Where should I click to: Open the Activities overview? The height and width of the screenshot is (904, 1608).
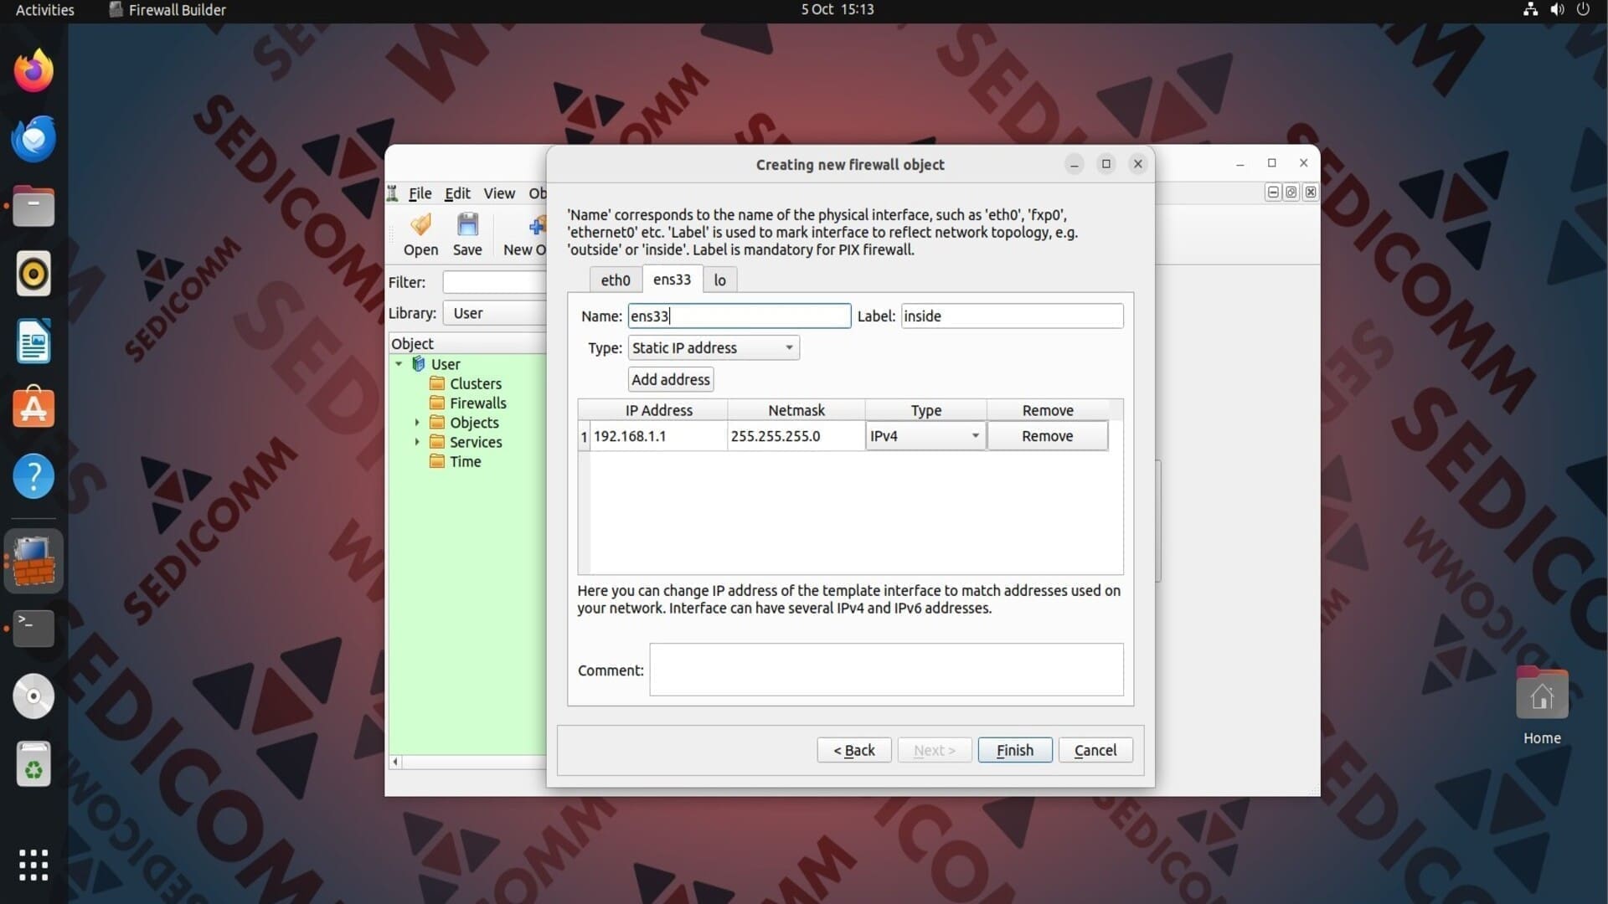point(45,9)
